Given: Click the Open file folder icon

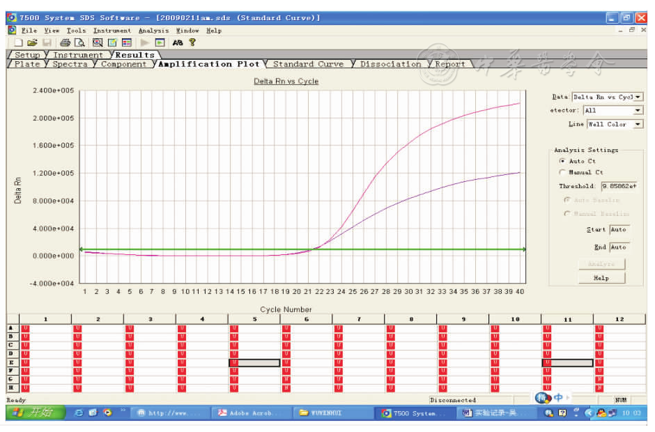Looking at the screenshot, I should [33, 43].
